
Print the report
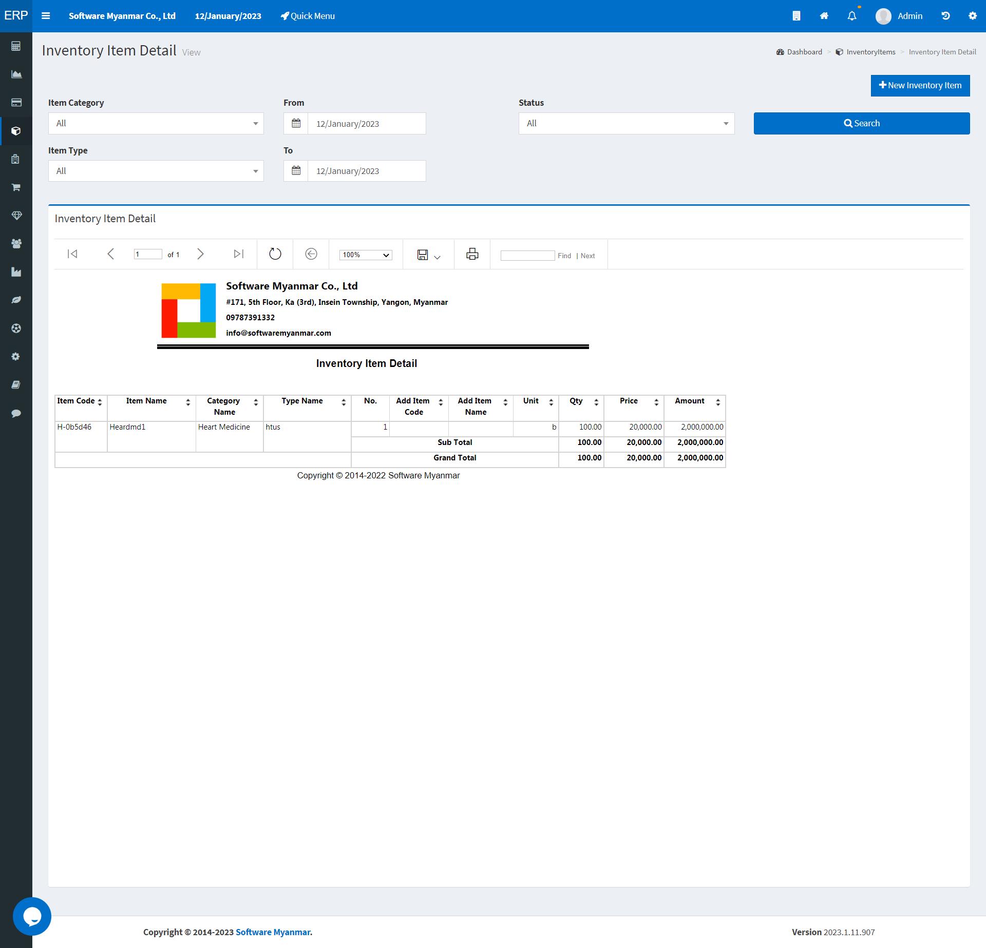point(472,254)
